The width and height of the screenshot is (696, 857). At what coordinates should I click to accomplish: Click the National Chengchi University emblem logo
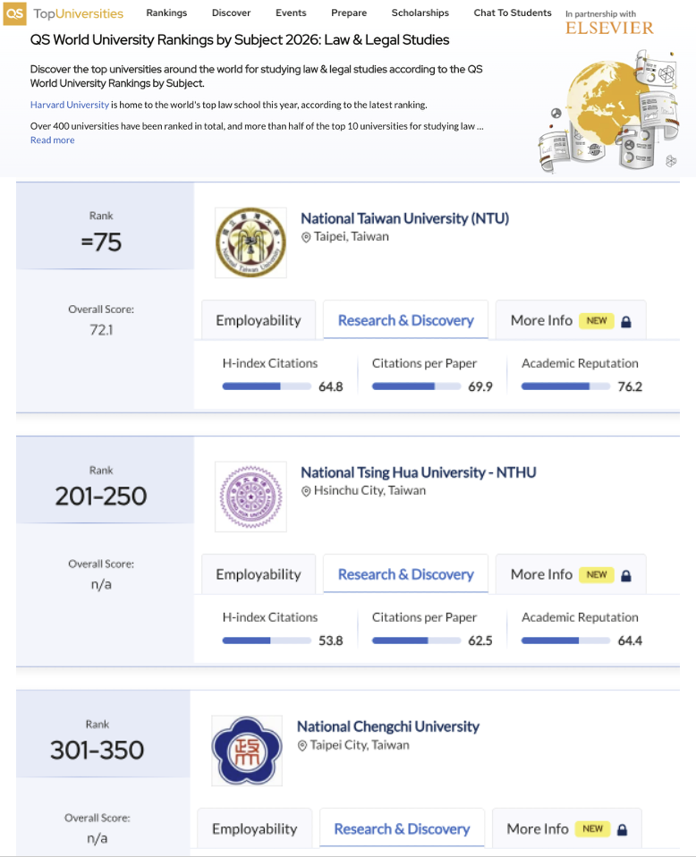tap(247, 751)
